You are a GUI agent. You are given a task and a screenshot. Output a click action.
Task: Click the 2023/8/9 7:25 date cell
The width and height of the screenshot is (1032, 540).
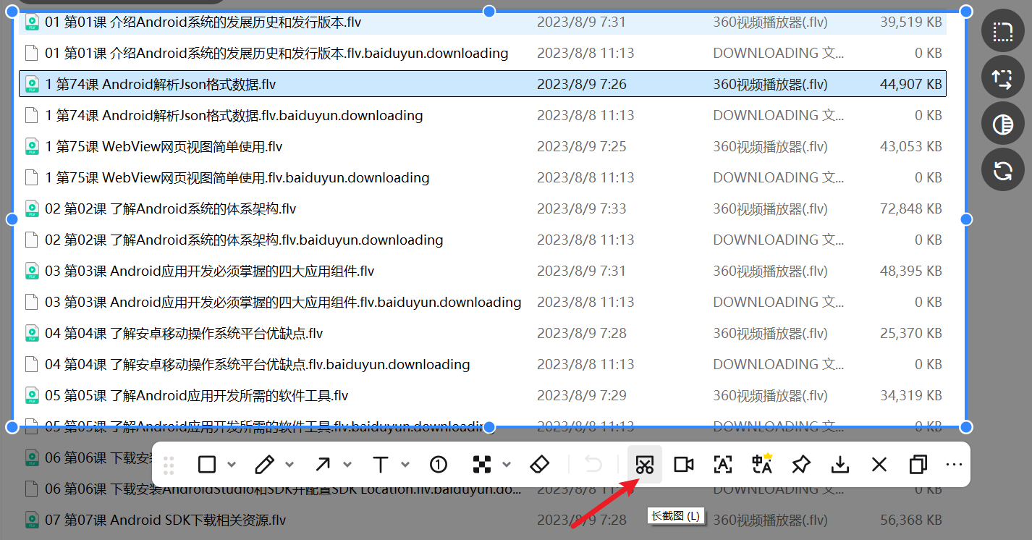pyautogui.click(x=582, y=146)
